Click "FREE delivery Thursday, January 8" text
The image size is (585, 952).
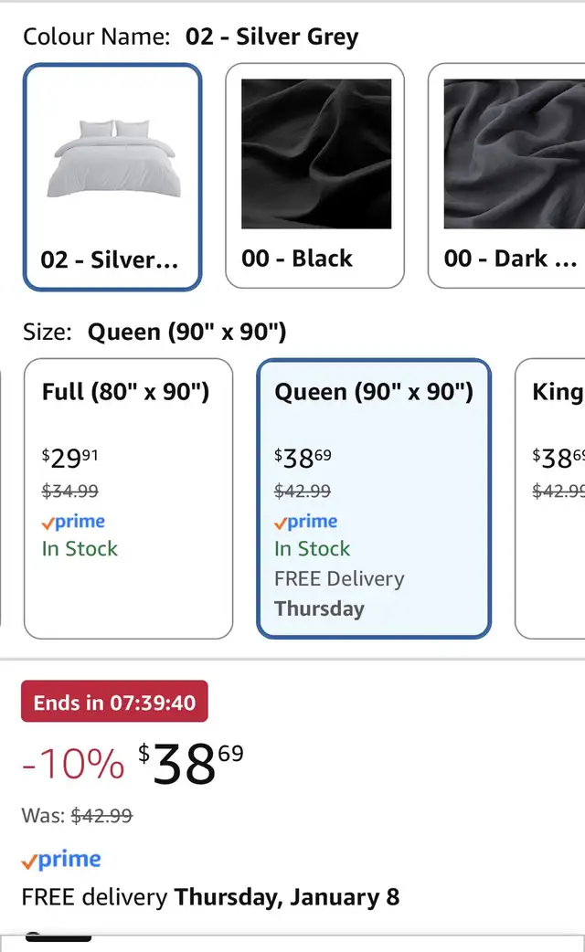pos(210,896)
